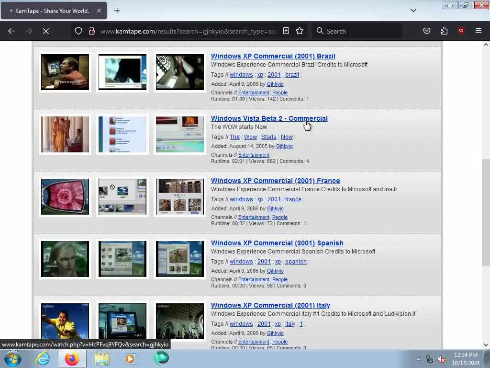This screenshot has width=490, height=368.
Task: Open second thumbnail of Vista Beta 2 video
Action: click(122, 134)
